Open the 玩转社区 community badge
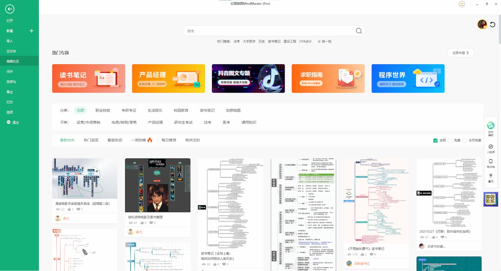Screen dimensions: 501x271 [x=491, y=199]
